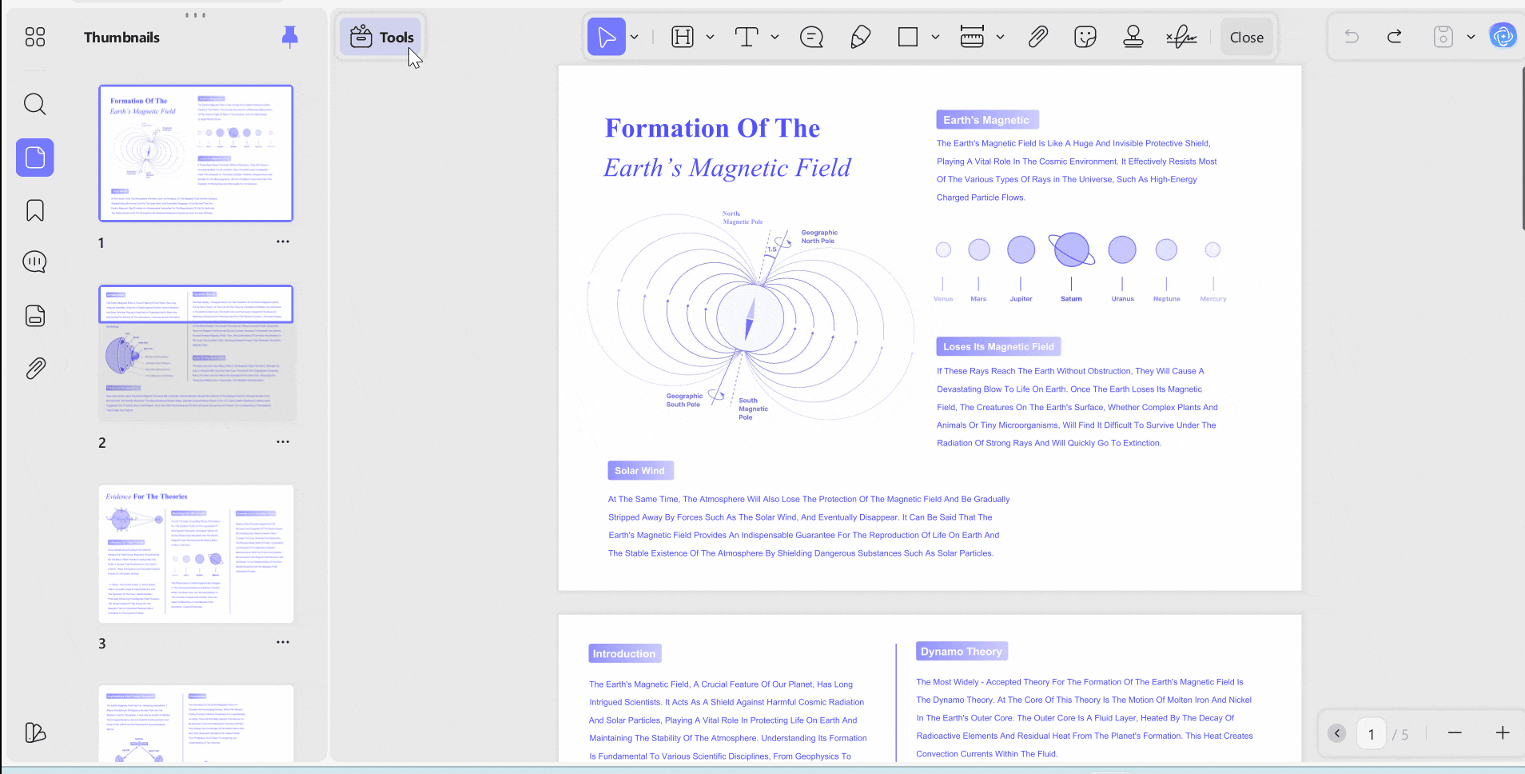
Task: Click the Thumbnails panel title
Action: [x=121, y=38]
